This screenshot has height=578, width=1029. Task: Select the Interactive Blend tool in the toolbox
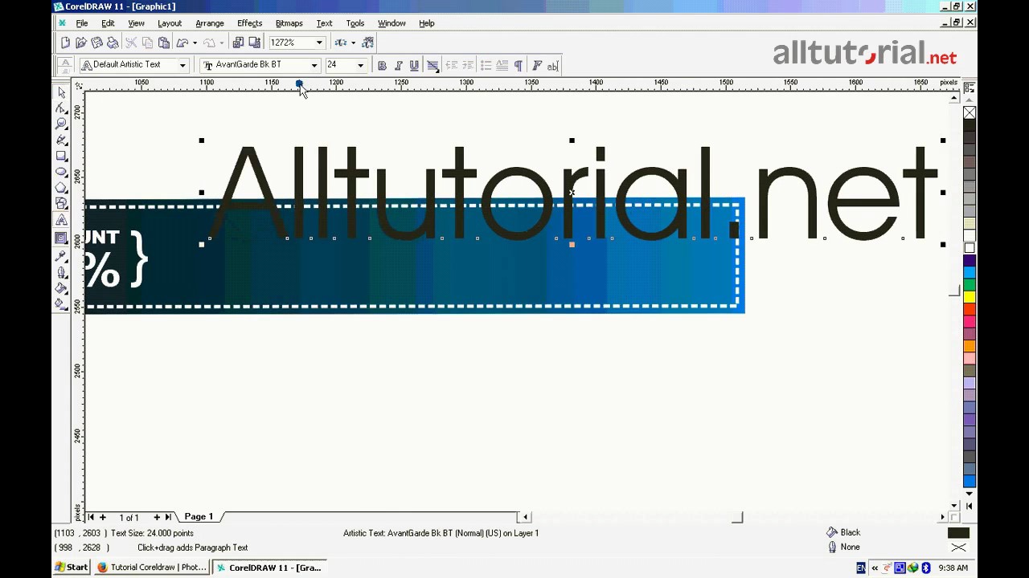61,238
